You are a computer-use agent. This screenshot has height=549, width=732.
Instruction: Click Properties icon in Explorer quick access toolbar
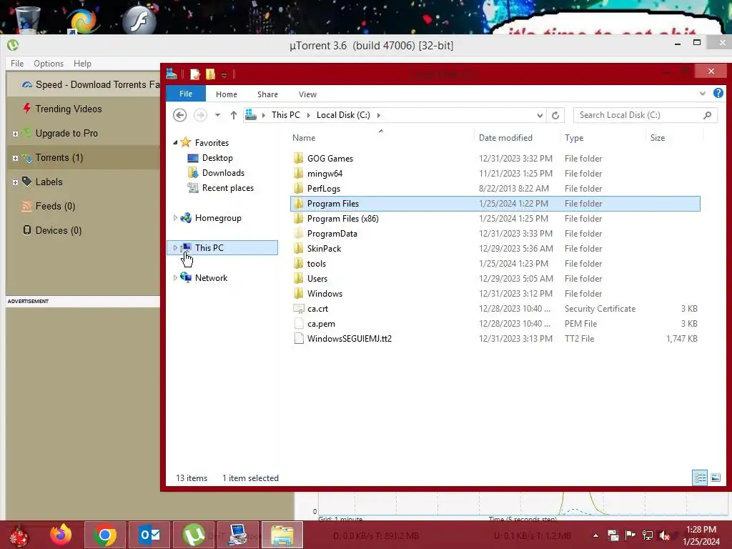click(x=195, y=74)
